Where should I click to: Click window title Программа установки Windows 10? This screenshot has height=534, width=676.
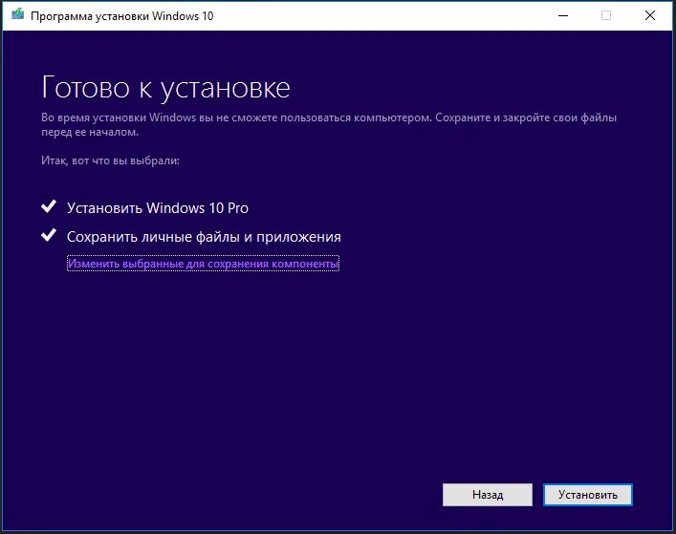click(122, 16)
